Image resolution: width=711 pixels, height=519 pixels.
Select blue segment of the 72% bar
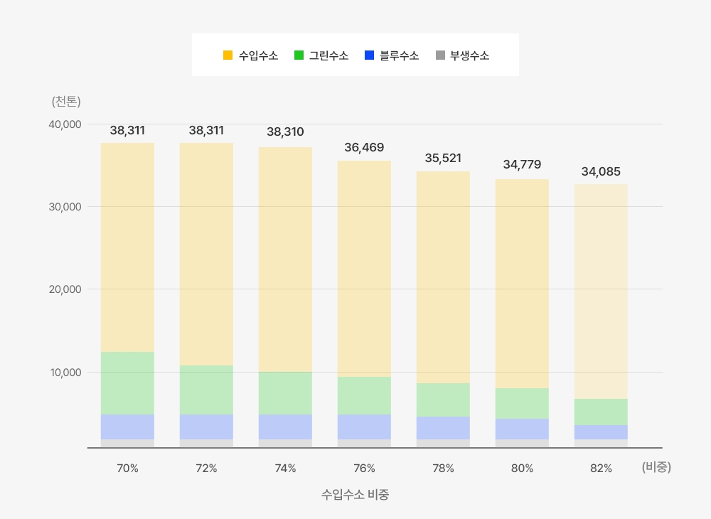[x=206, y=427]
